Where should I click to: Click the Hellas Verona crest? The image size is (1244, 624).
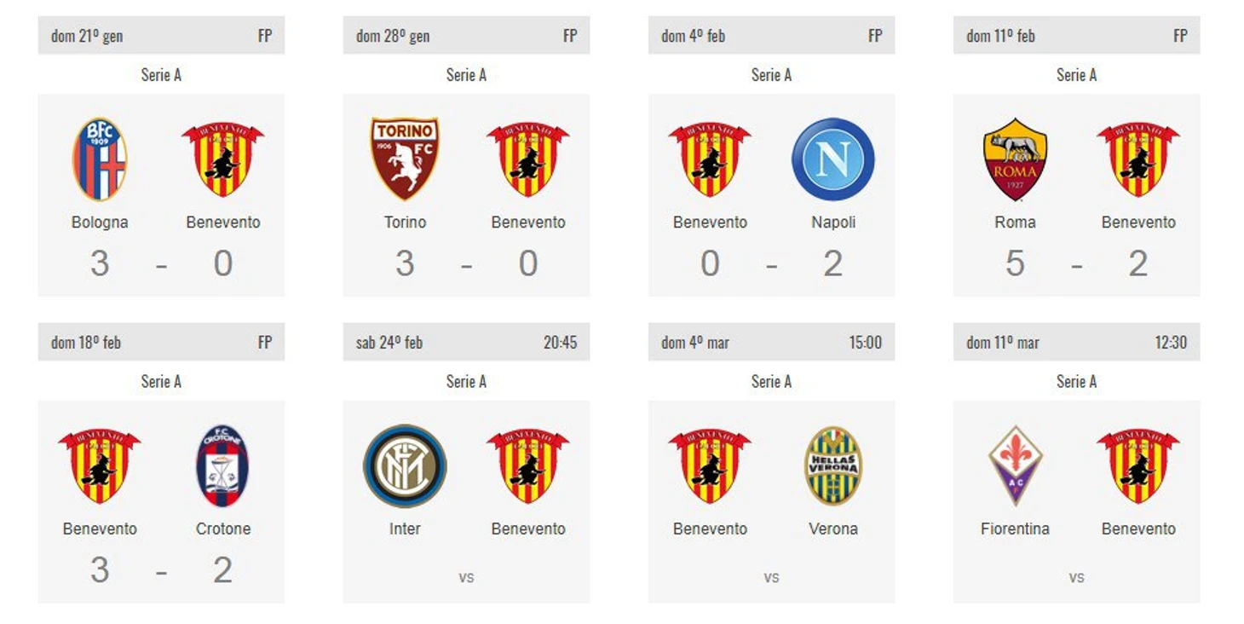pyautogui.click(x=833, y=466)
